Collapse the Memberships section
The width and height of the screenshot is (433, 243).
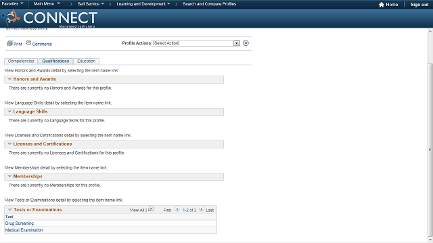click(9, 176)
